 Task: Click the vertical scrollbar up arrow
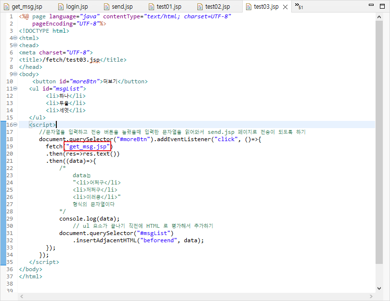379,17
